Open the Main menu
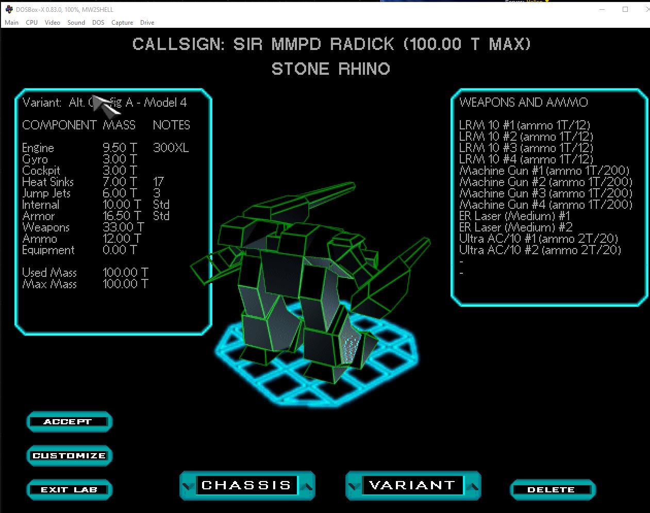 (x=11, y=23)
